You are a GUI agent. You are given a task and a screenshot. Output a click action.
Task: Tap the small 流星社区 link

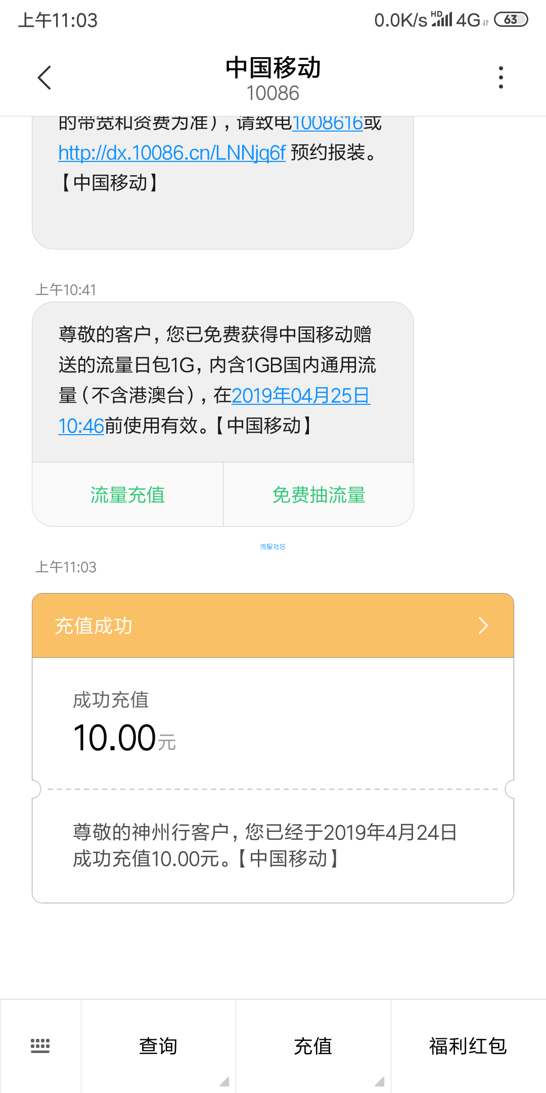pyautogui.click(x=273, y=546)
